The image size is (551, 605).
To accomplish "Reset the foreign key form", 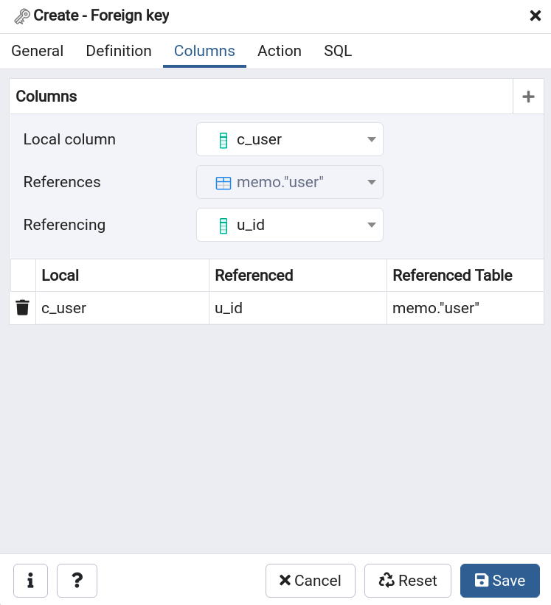I will (408, 581).
